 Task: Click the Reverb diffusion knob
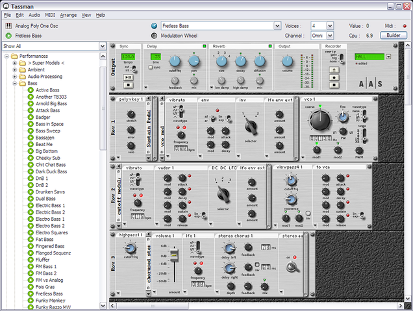[260, 62]
